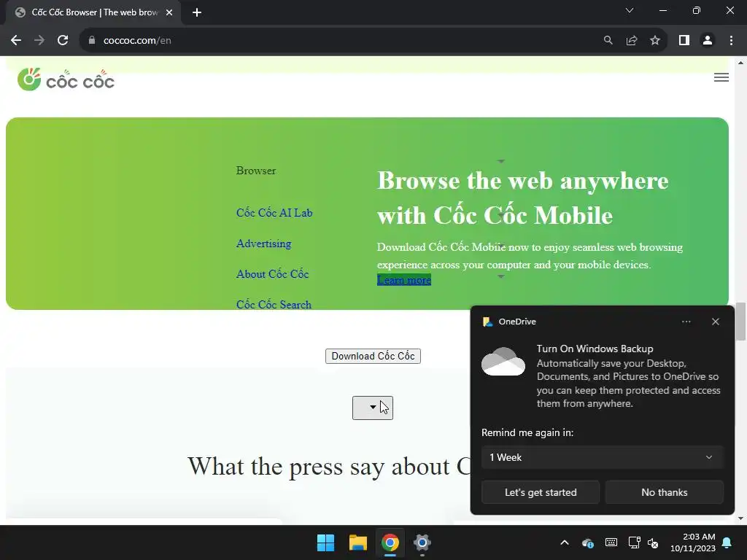Open the Remind me again dropdown

602,457
